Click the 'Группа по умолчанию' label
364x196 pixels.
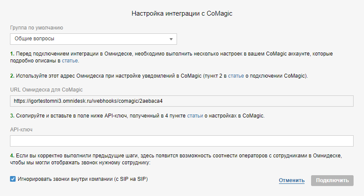click(36, 28)
